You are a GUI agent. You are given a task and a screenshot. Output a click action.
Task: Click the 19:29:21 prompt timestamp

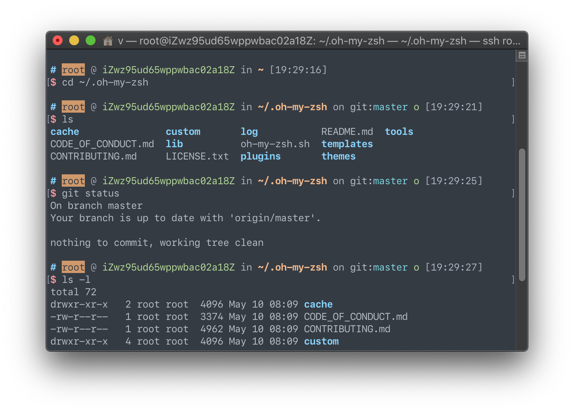coord(453,107)
